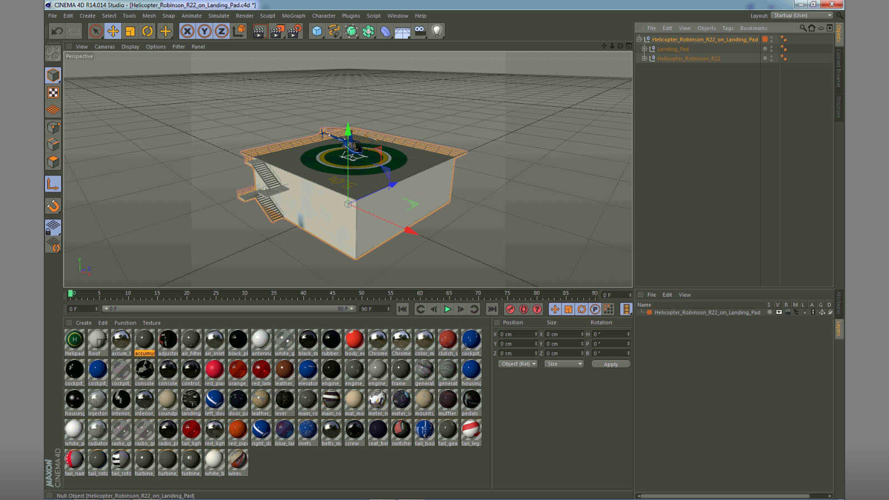Open the Size mode dropdown
Image resolution: width=889 pixels, height=500 pixels.
click(x=564, y=364)
